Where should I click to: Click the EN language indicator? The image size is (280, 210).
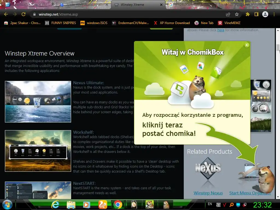click(210, 204)
